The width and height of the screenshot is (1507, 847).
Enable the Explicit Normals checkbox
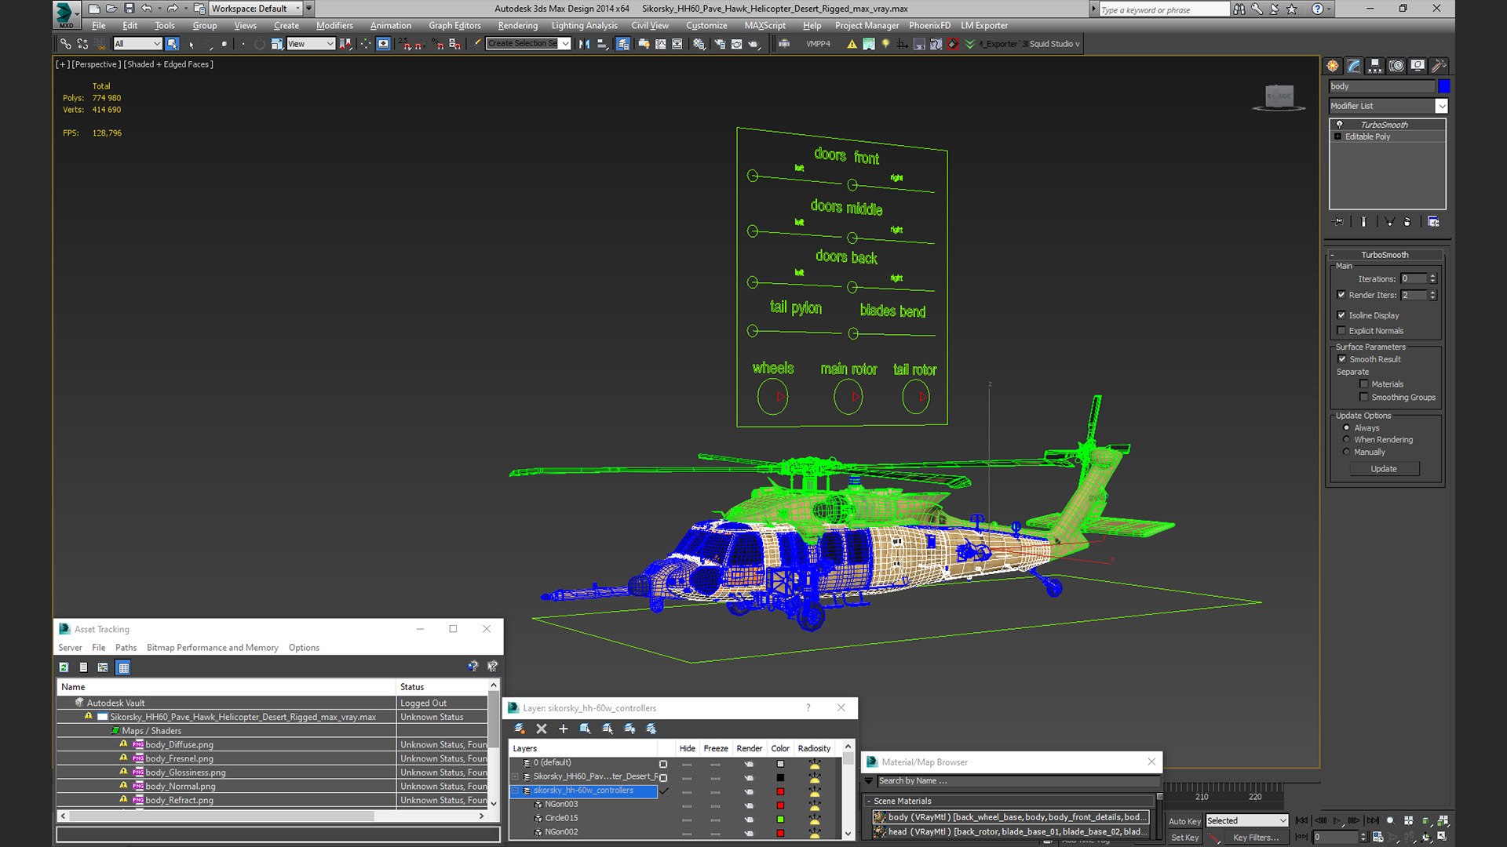[1341, 331]
